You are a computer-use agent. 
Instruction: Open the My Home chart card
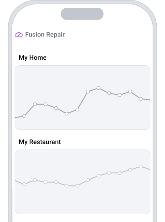[82, 98]
